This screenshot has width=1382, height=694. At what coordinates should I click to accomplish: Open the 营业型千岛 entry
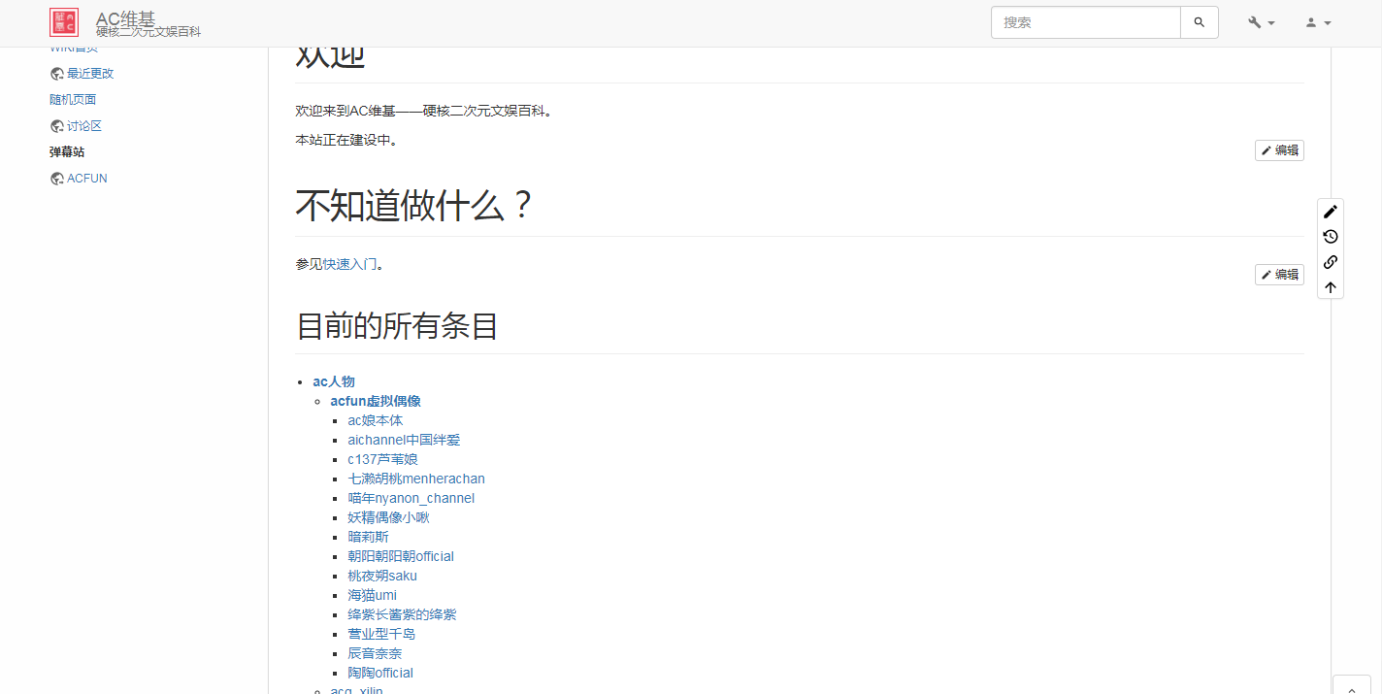pos(381,634)
